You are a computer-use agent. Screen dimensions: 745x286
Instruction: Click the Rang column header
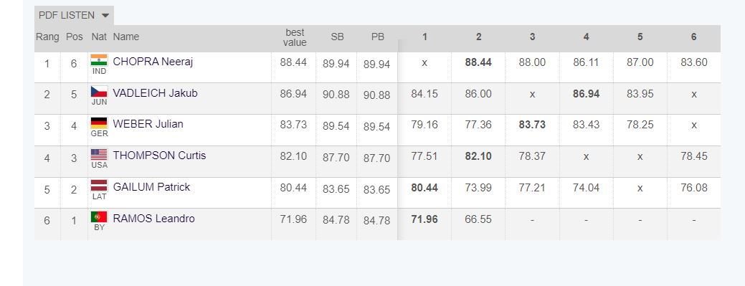[47, 37]
